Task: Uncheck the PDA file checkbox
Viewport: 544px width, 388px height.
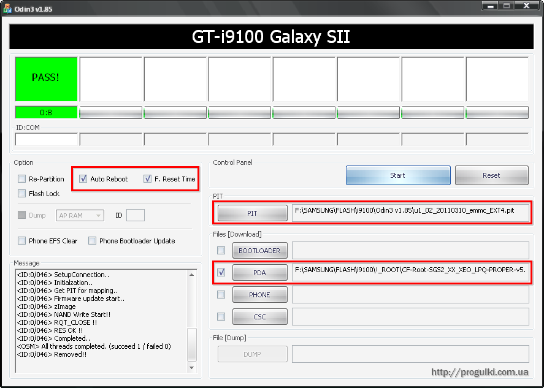Action: (x=221, y=273)
